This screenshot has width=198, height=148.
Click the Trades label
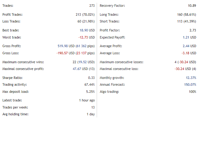(x=8, y=6)
